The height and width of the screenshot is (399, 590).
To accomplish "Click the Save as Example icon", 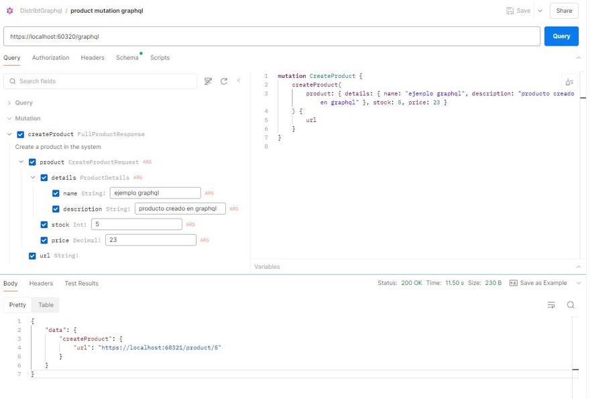I will pyautogui.click(x=514, y=283).
